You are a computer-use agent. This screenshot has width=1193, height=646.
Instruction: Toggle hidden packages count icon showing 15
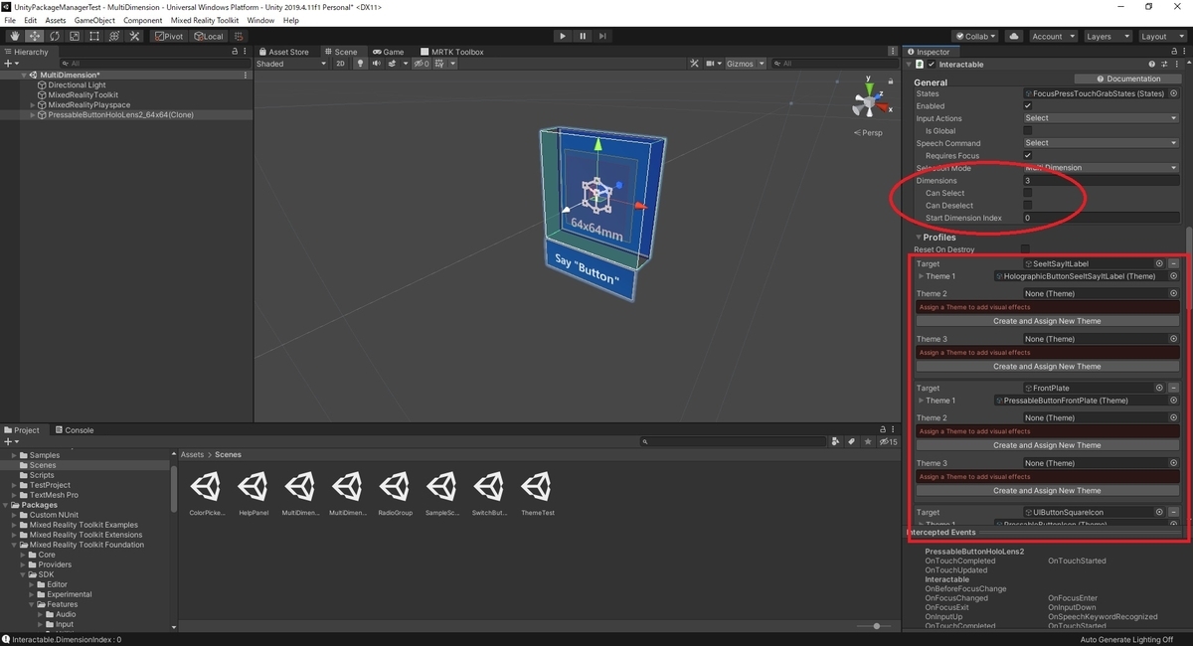(x=887, y=441)
